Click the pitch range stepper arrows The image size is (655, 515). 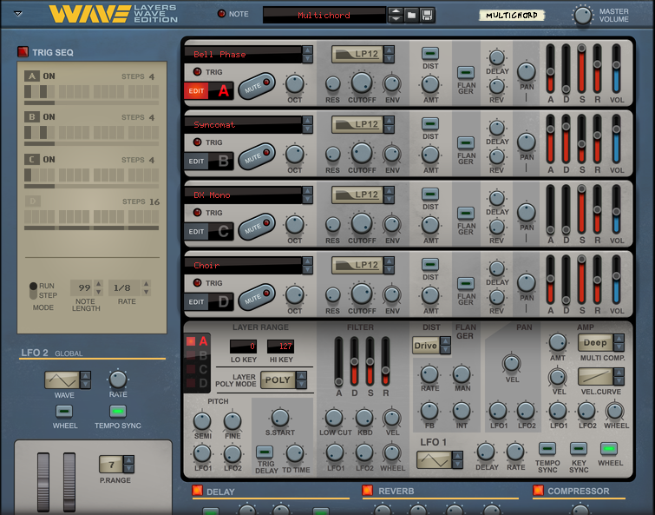pyautogui.click(x=128, y=464)
